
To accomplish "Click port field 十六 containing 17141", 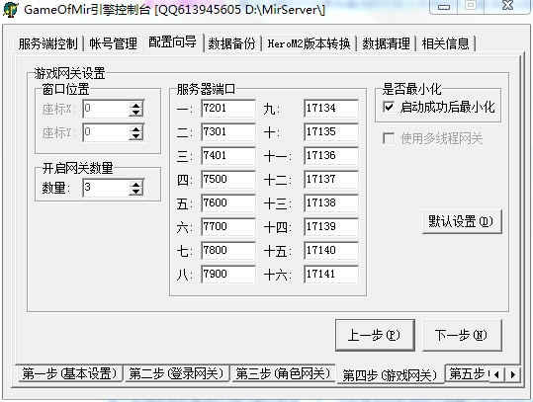I will click(331, 274).
